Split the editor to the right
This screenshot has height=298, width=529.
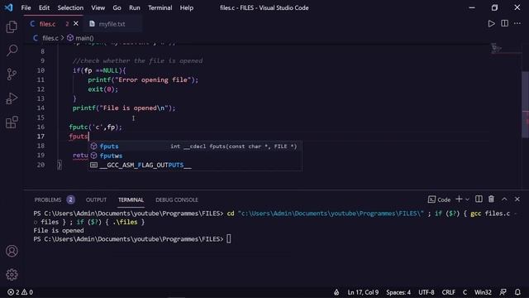point(504,23)
